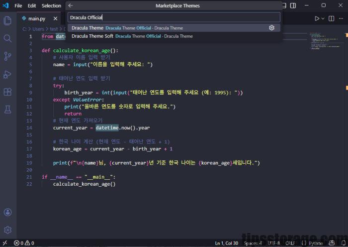Click korean_age variable on line 17

[67, 149]
